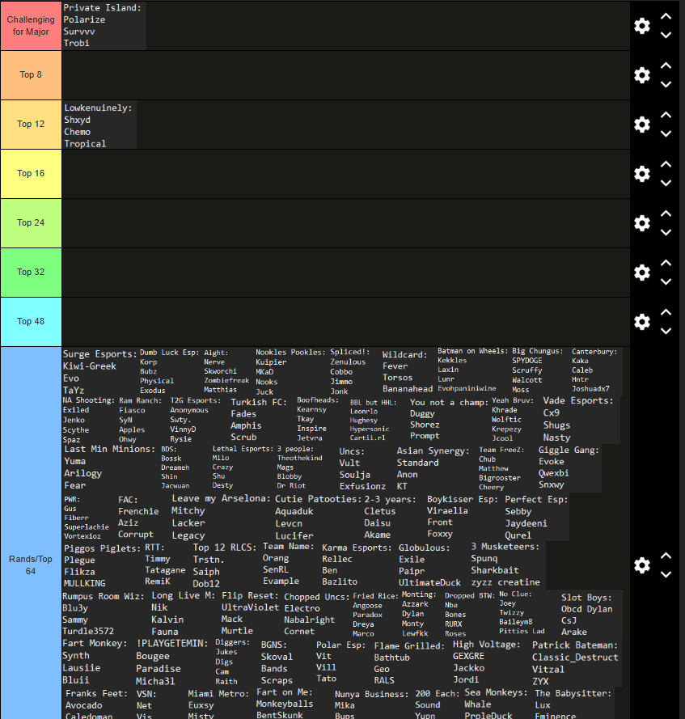Viewport: 685px width, 719px height.
Task: Move Top 24 row down
Action: pos(666,232)
